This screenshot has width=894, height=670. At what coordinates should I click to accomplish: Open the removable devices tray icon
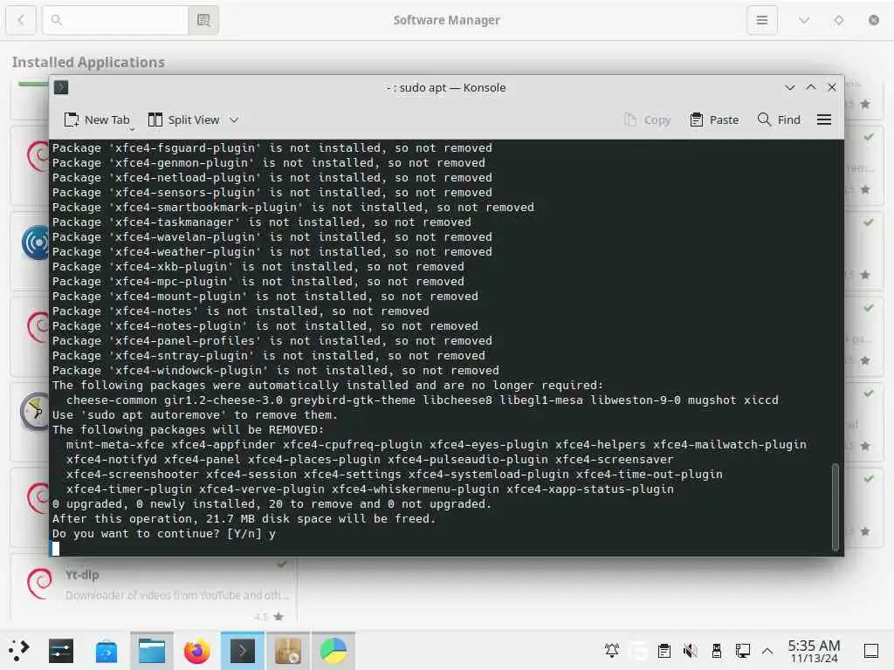coord(717,651)
